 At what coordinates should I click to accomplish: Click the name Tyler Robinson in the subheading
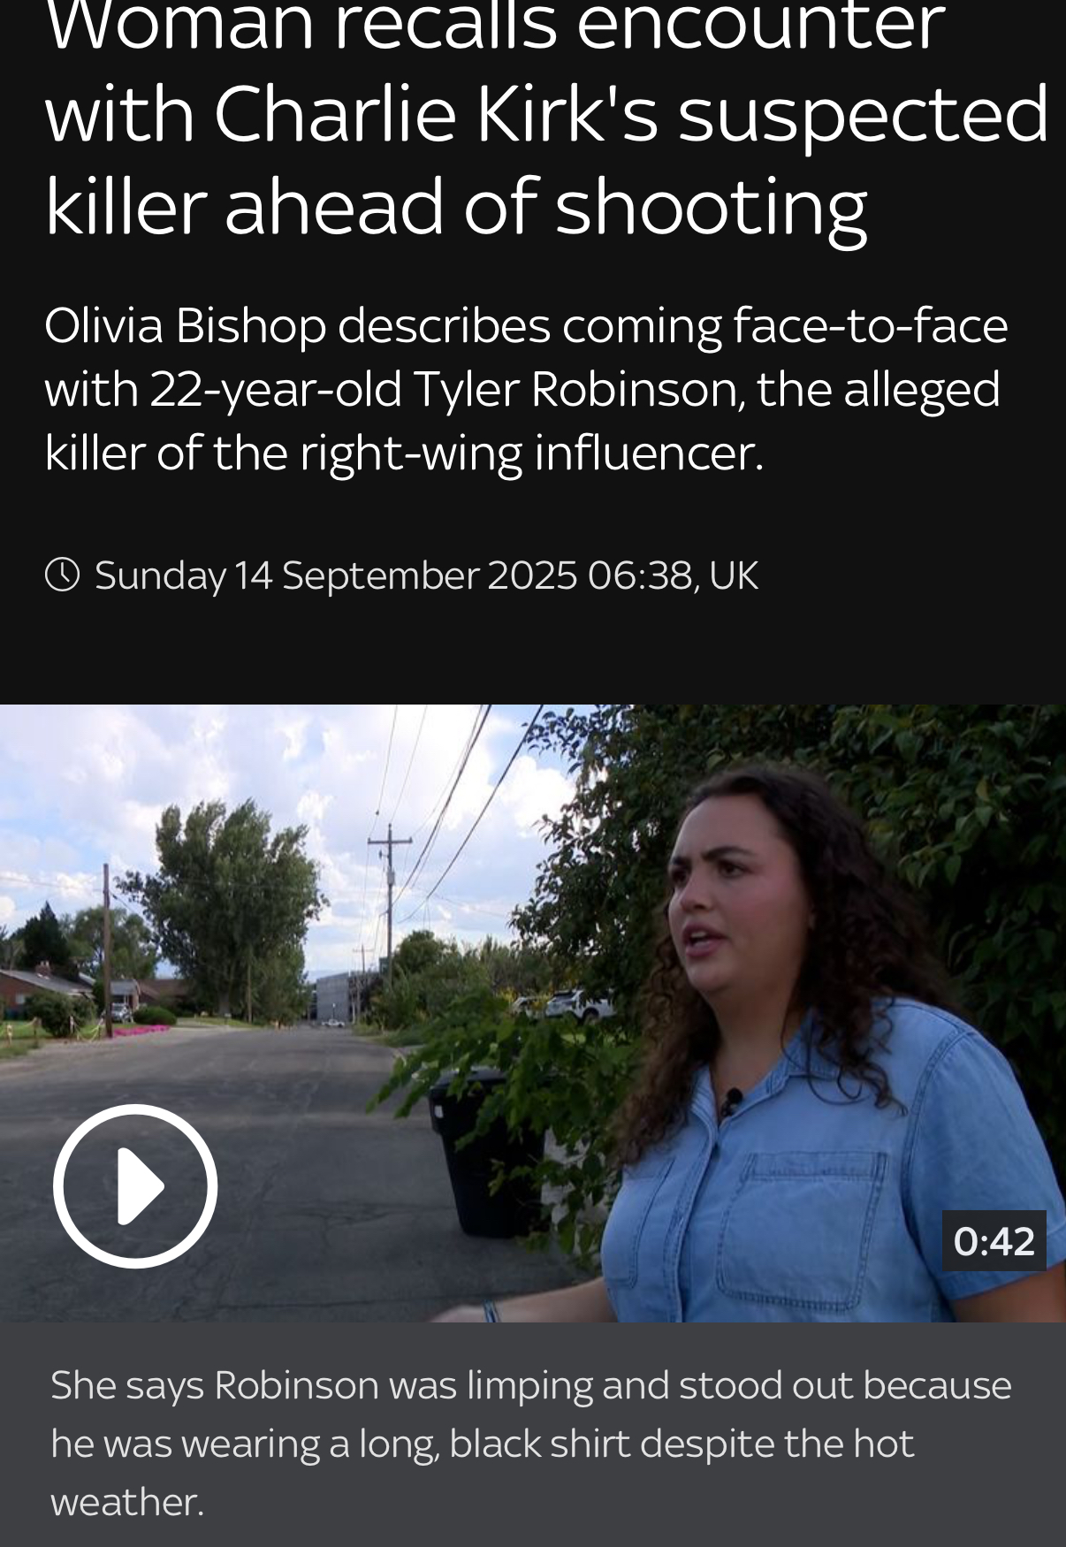tap(578, 389)
